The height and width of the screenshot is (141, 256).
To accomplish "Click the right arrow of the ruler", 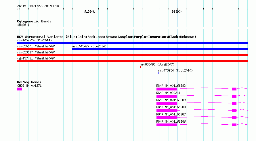I will [247, 9].
